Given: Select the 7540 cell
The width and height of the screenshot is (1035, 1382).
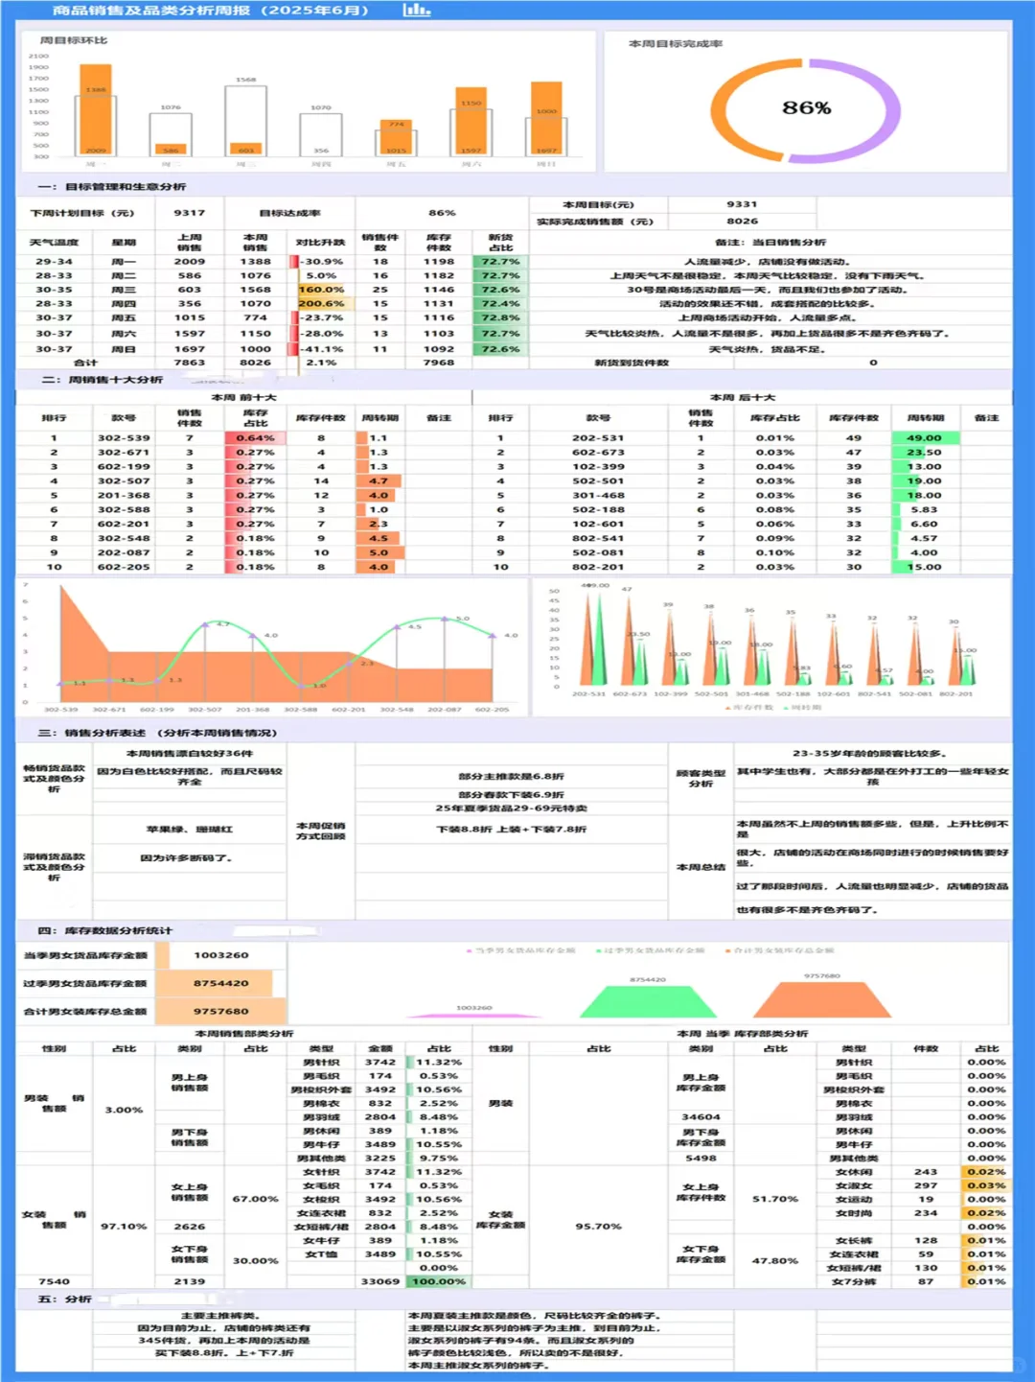Looking at the screenshot, I should (54, 1282).
